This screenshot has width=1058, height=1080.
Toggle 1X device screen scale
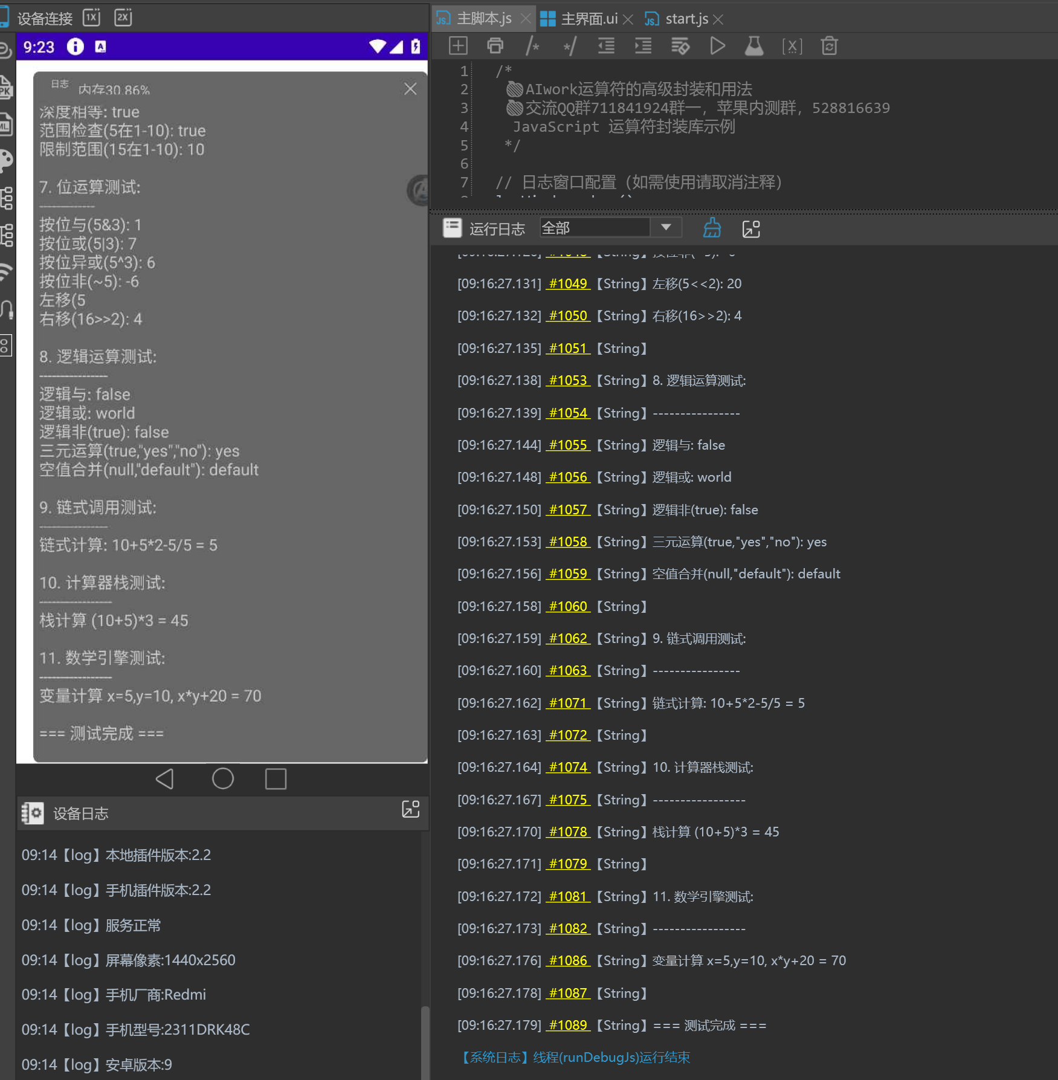91,18
